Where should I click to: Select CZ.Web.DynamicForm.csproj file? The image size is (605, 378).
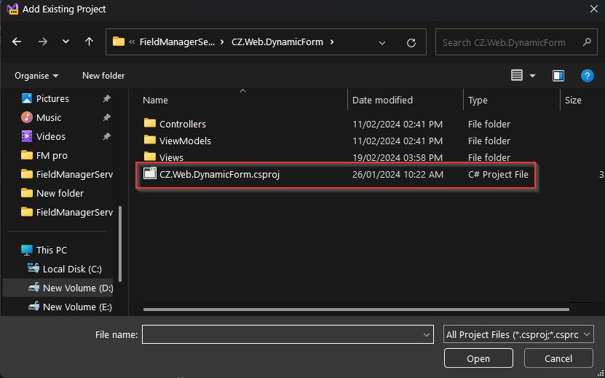pos(220,175)
